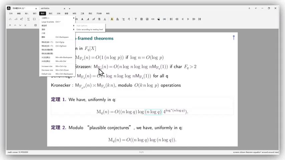Click the play forward triangle icon
Screen dimensions: 285x160
188,19
